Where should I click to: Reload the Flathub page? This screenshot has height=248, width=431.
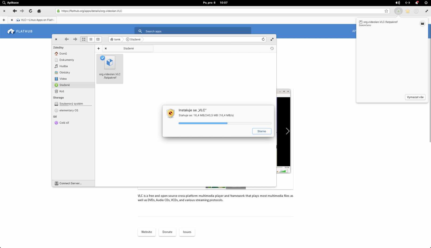(x=30, y=11)
